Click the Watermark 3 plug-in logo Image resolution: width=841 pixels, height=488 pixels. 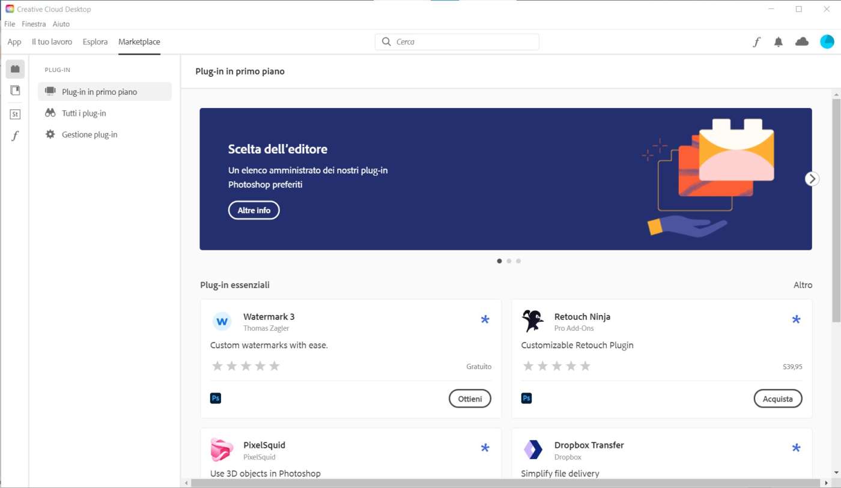click(222, 322)
